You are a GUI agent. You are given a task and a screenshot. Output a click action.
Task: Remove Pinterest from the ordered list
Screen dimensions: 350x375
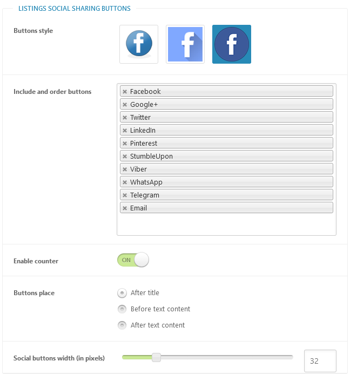[x=125, y=144]
